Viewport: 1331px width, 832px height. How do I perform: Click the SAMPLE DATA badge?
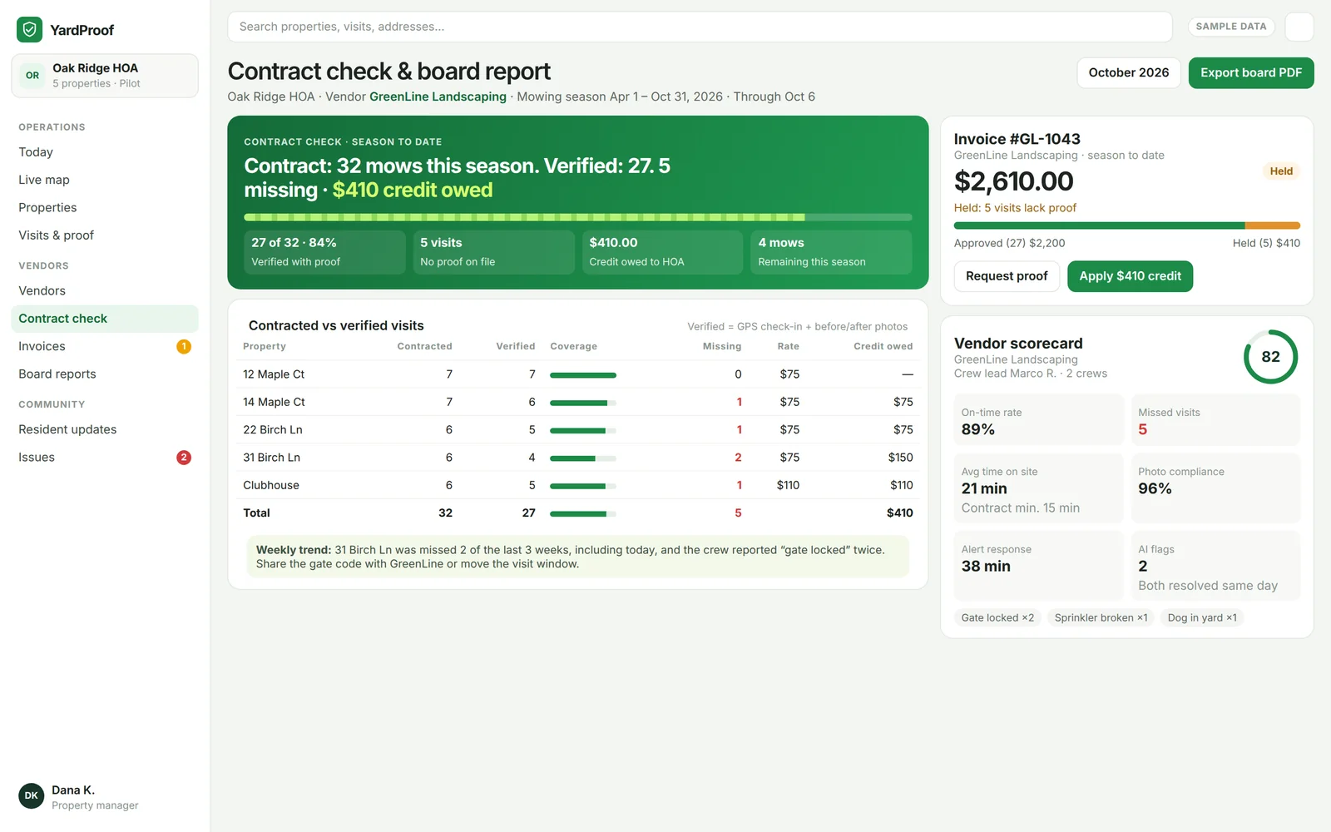coord(1231,27)
